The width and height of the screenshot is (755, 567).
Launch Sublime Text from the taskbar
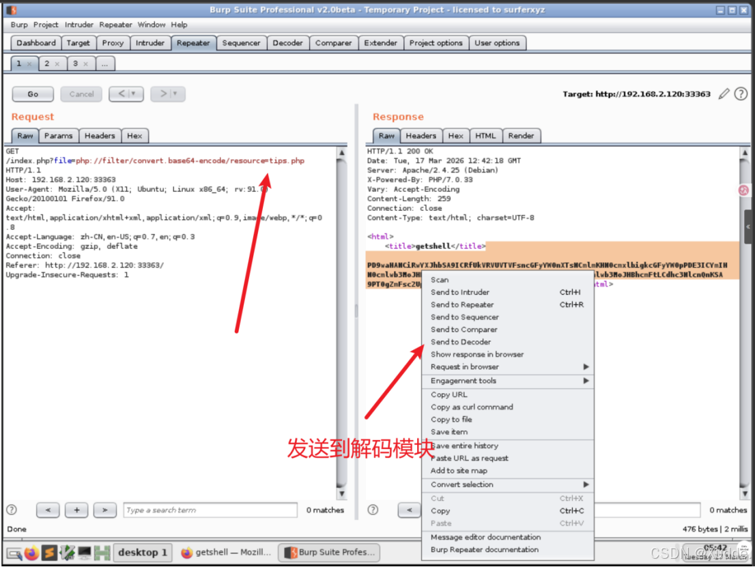pos(49,553)
